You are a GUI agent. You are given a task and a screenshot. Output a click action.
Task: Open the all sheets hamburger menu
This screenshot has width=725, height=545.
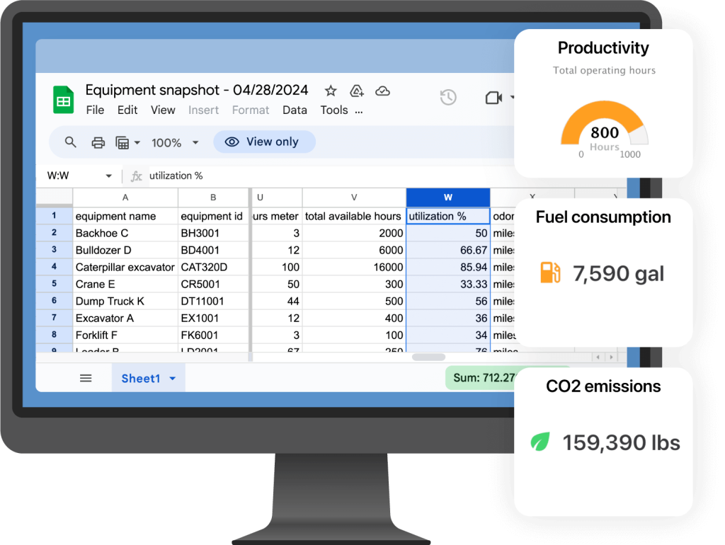86,378
